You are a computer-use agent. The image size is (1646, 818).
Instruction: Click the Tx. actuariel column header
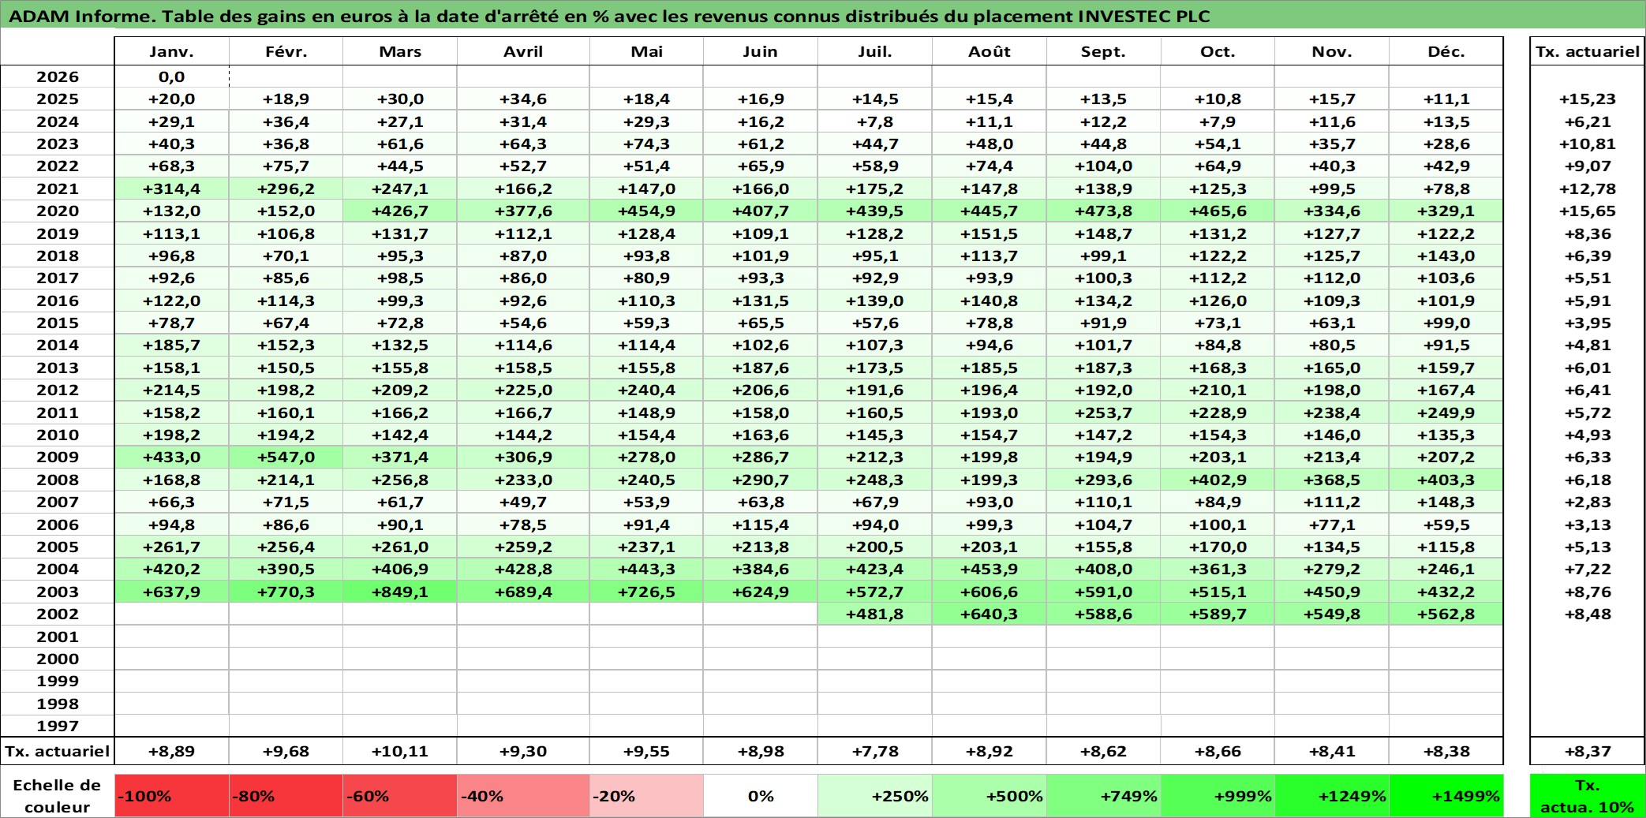click(x=1588, y=51)
